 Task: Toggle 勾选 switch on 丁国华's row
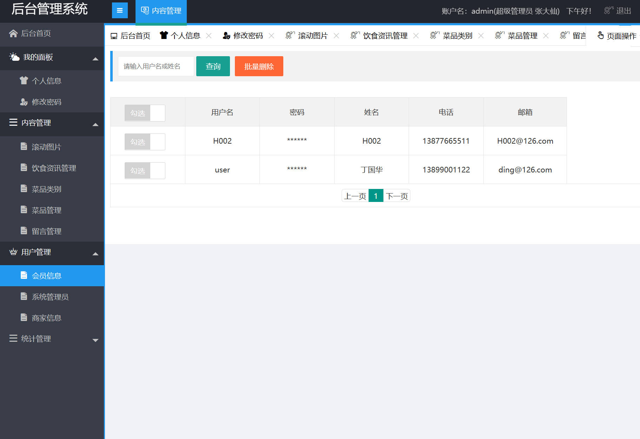tap(145, 170)
